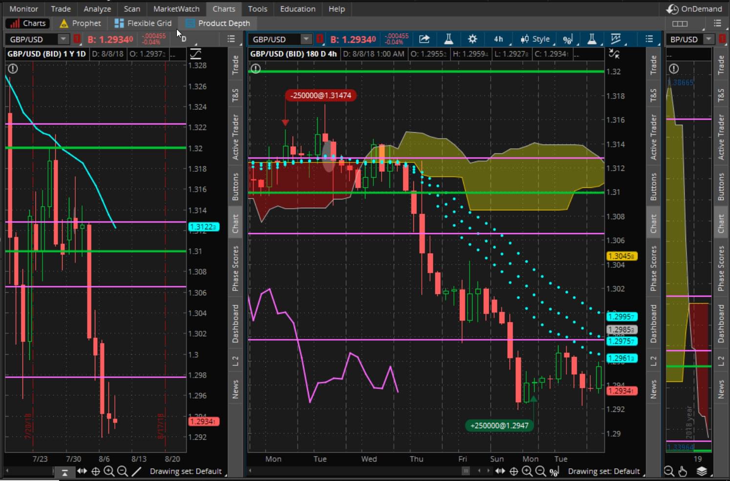Open L 2 sidebar tab of left chart
This screenshot has height=481, width=730.
pyautogui.click(x=235, y=361)
